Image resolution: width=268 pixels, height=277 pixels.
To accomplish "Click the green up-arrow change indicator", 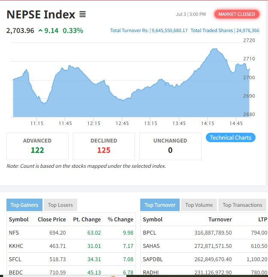I will (40, 30).
